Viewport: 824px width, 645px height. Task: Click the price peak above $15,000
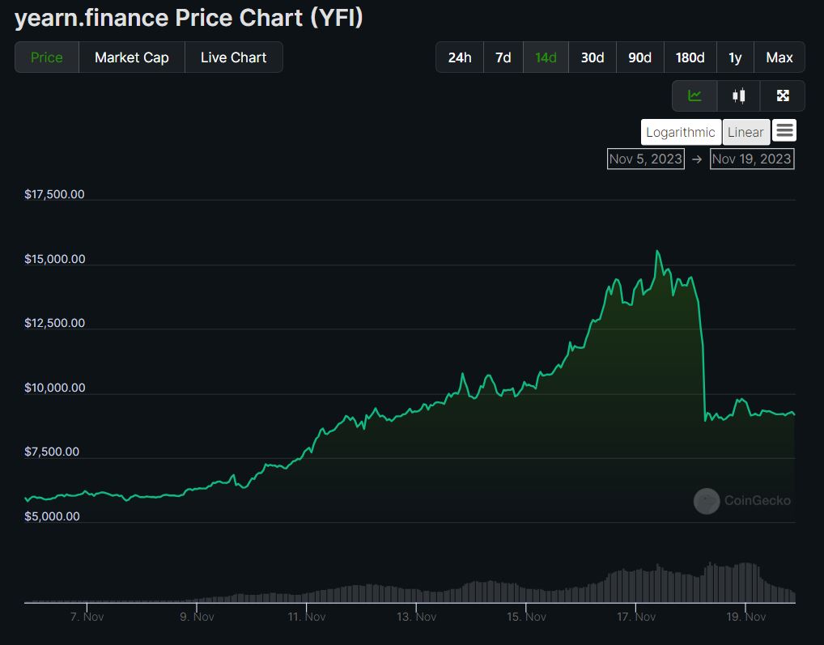point(657,252)
